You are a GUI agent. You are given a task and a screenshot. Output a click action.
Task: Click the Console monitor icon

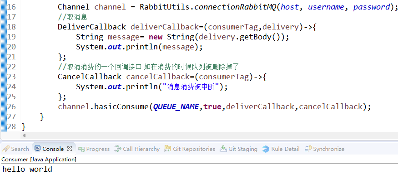tap(38, 149)
